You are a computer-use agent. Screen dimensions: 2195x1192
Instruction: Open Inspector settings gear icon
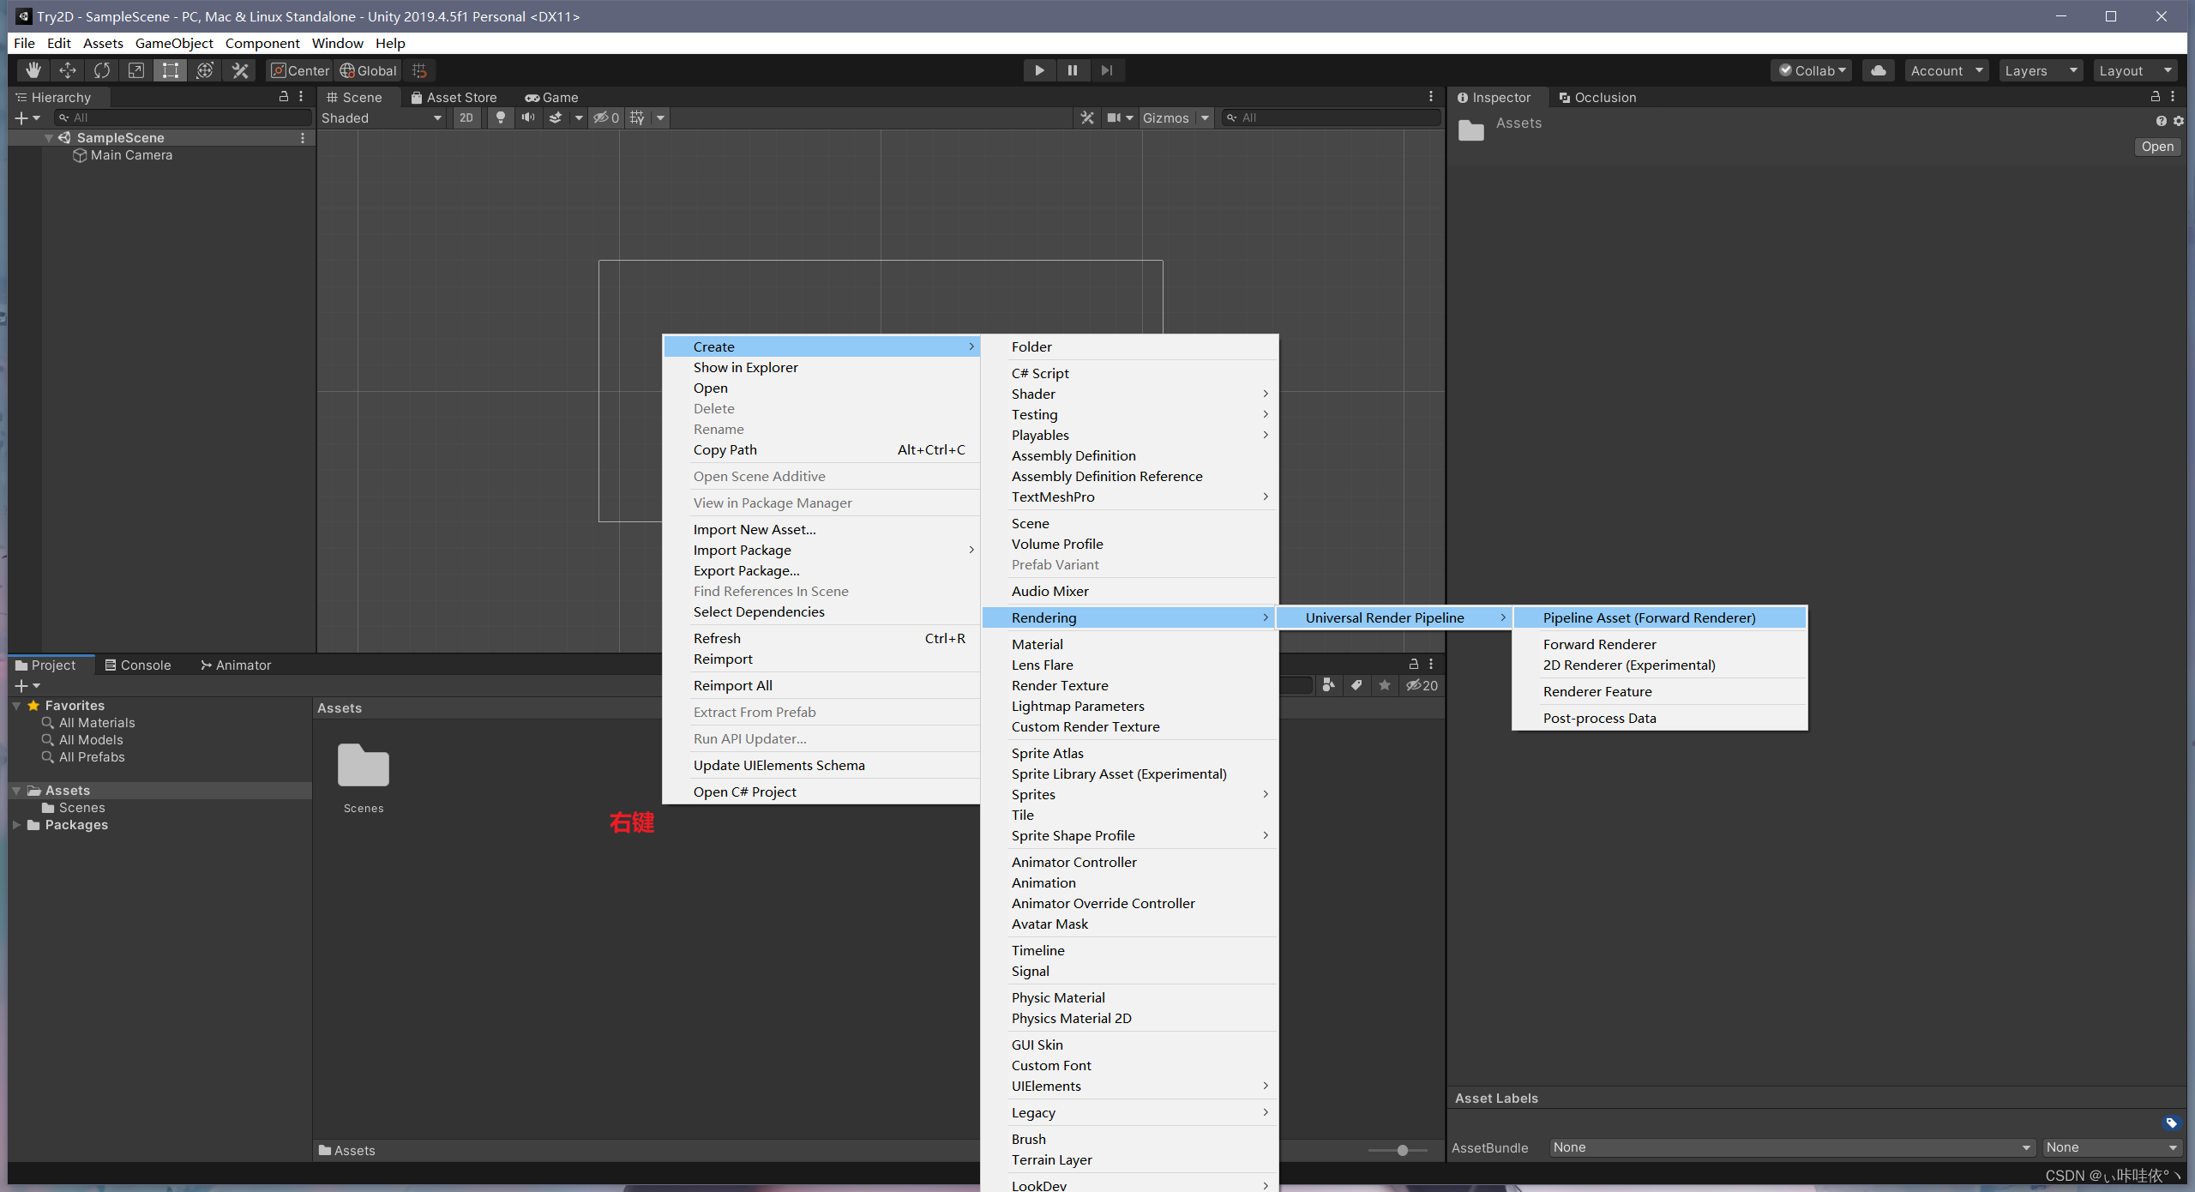point(2179,121)
